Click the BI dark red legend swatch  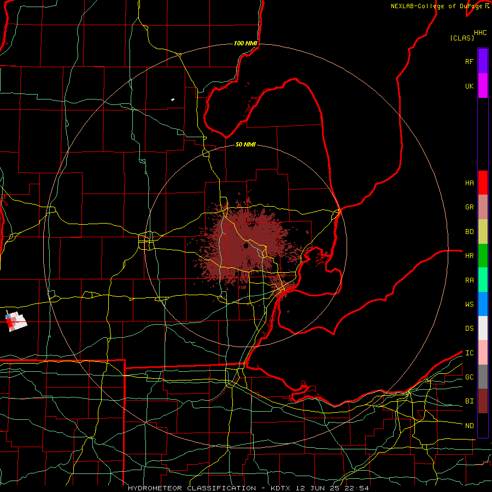point(483,401)
